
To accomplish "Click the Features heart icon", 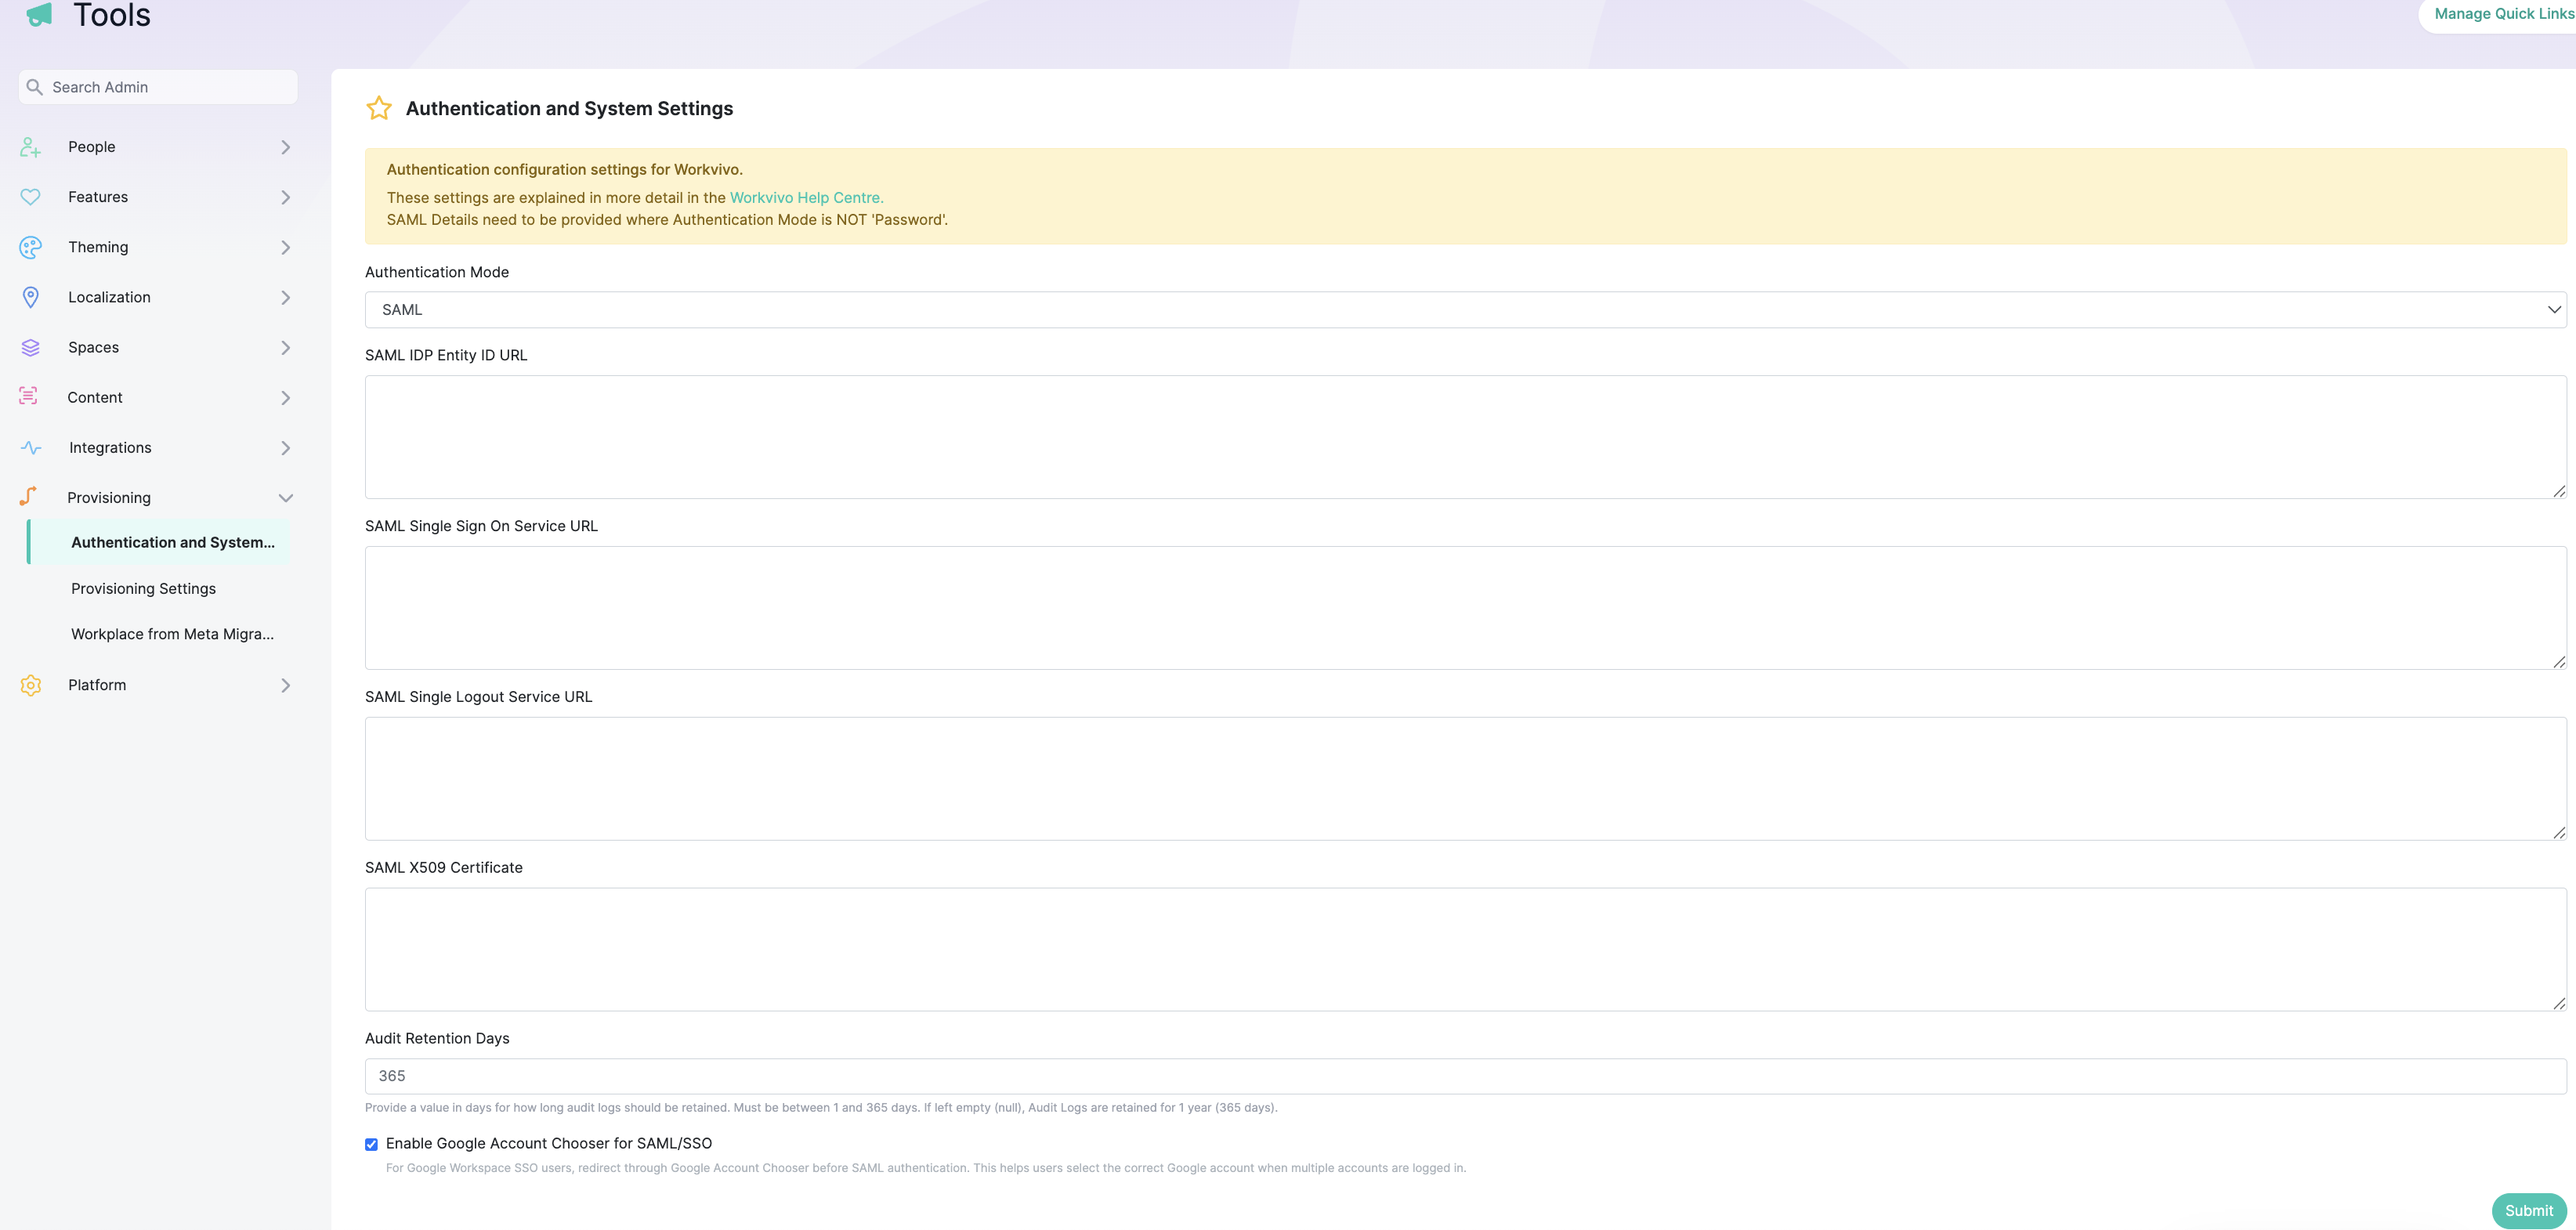I will (x=30, y=197).
